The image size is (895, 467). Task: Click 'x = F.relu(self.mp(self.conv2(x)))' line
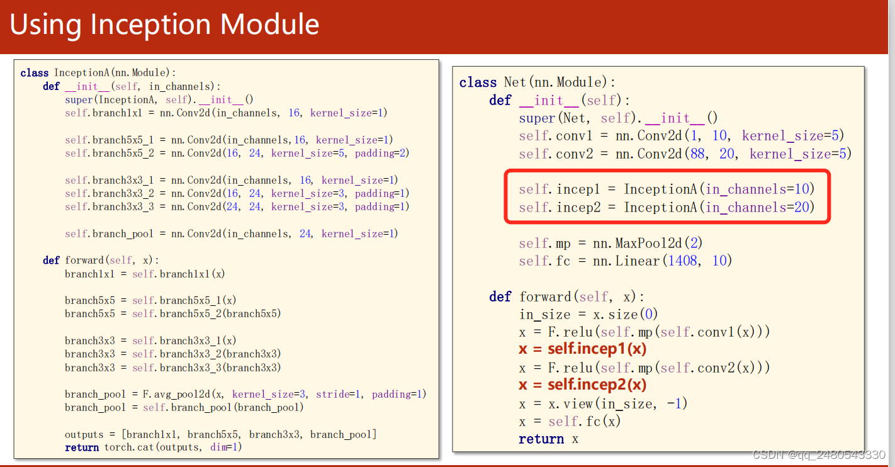click(x=645, y=368)
